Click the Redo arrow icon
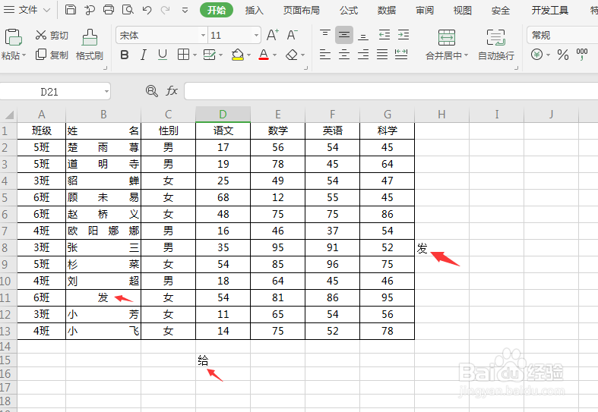 point(165,10)
